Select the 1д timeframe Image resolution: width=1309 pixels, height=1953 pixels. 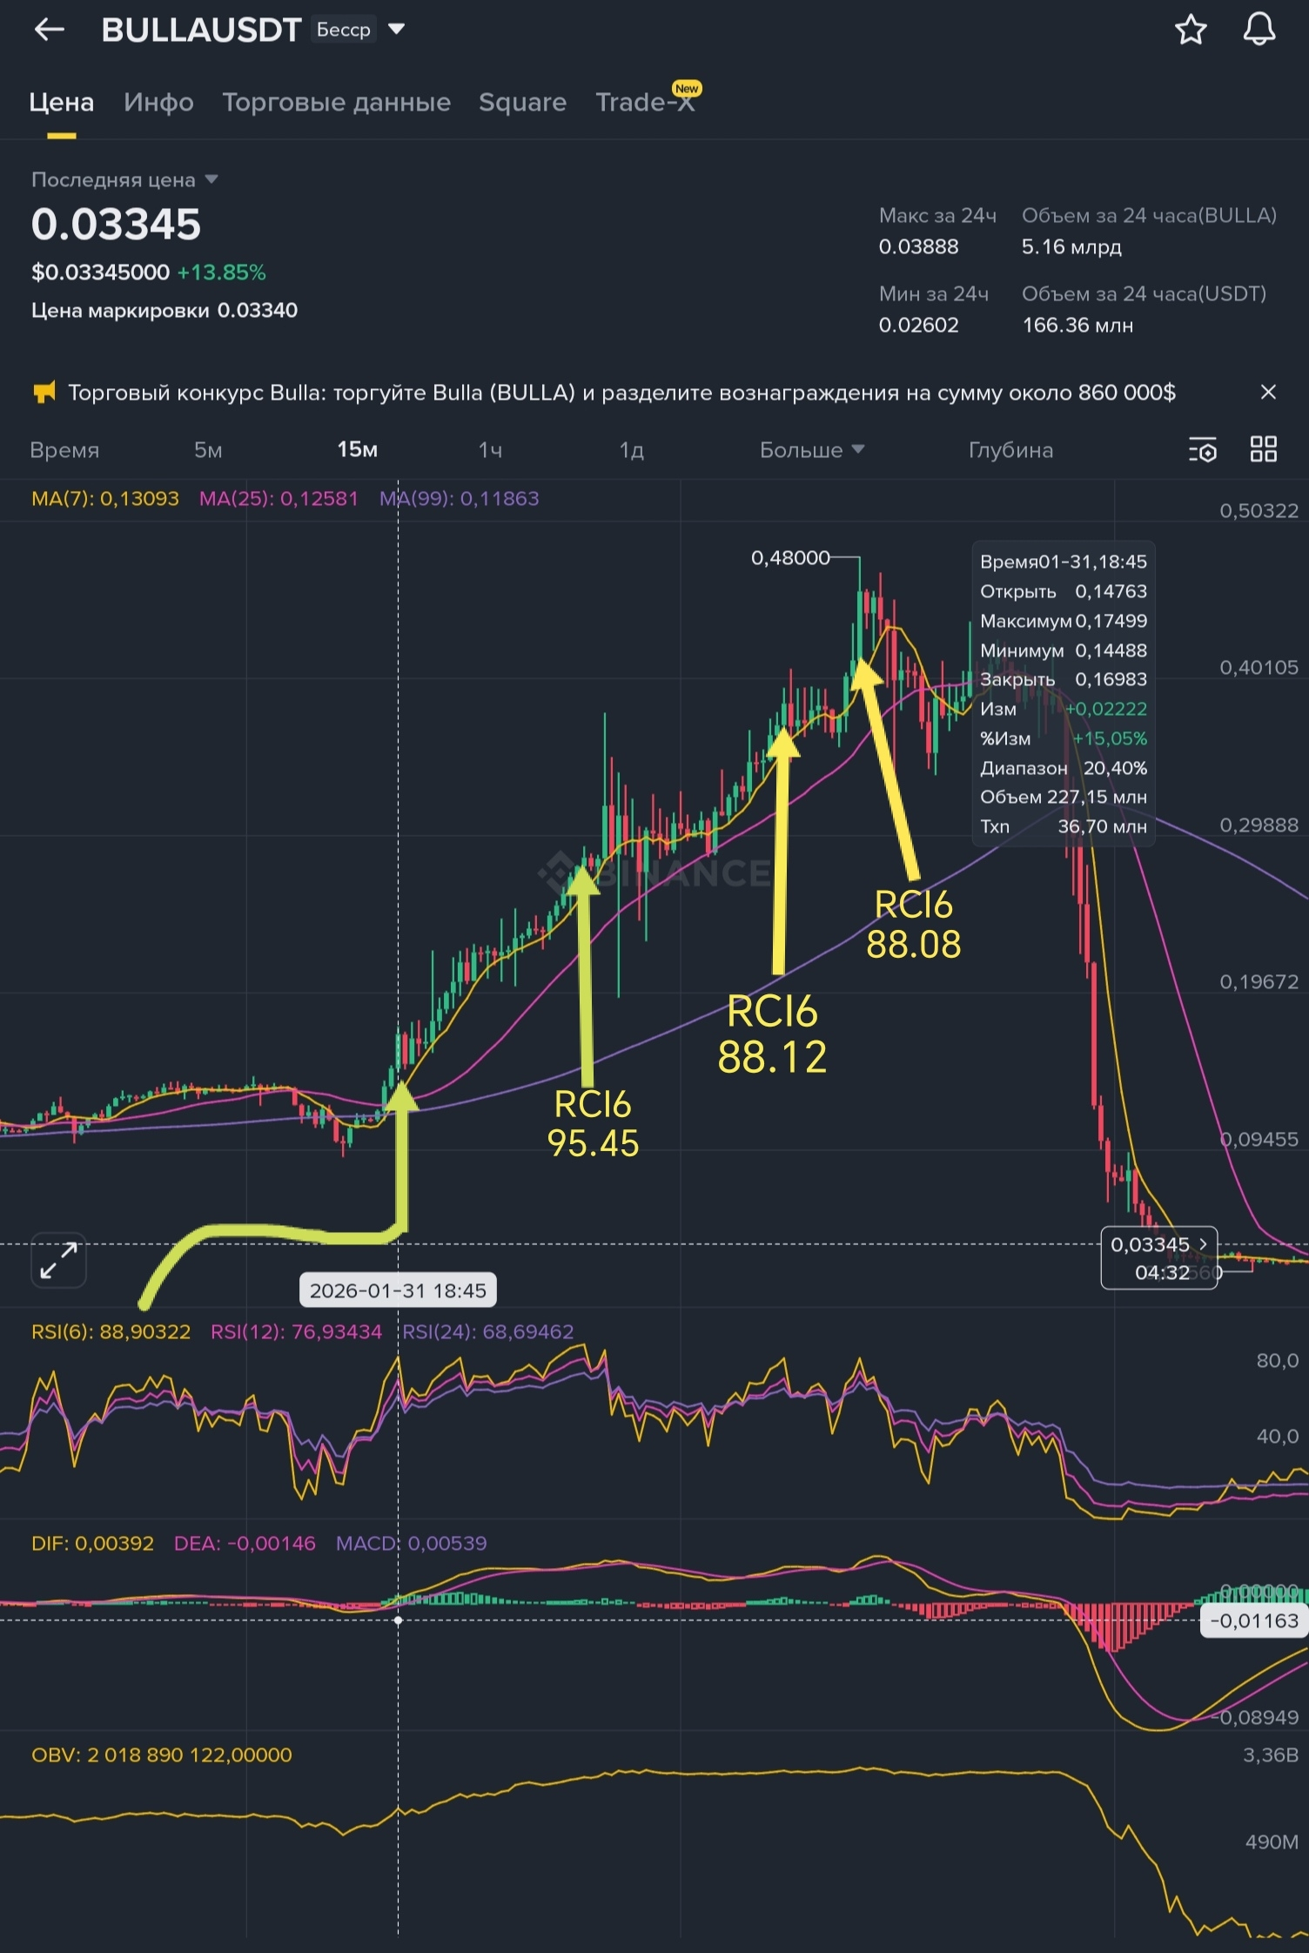pyautogui.click(x=631, y=450)
